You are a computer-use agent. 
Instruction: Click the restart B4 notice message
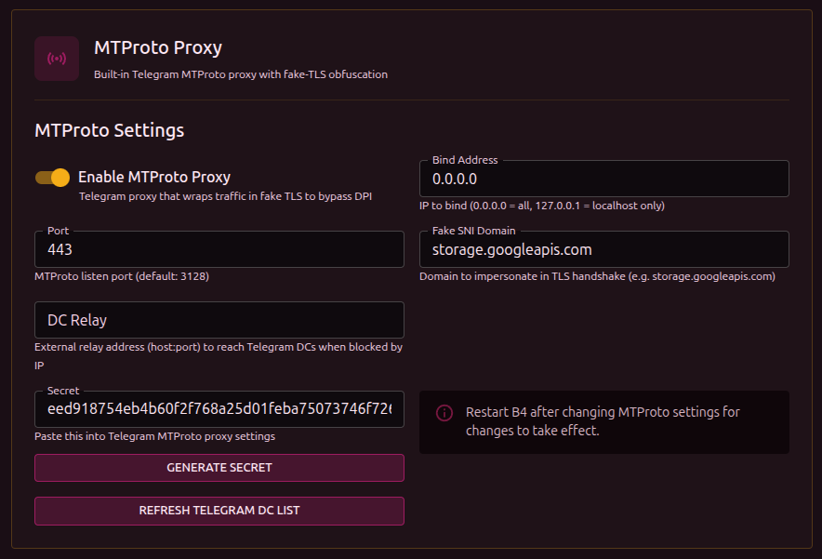[603, 421]
